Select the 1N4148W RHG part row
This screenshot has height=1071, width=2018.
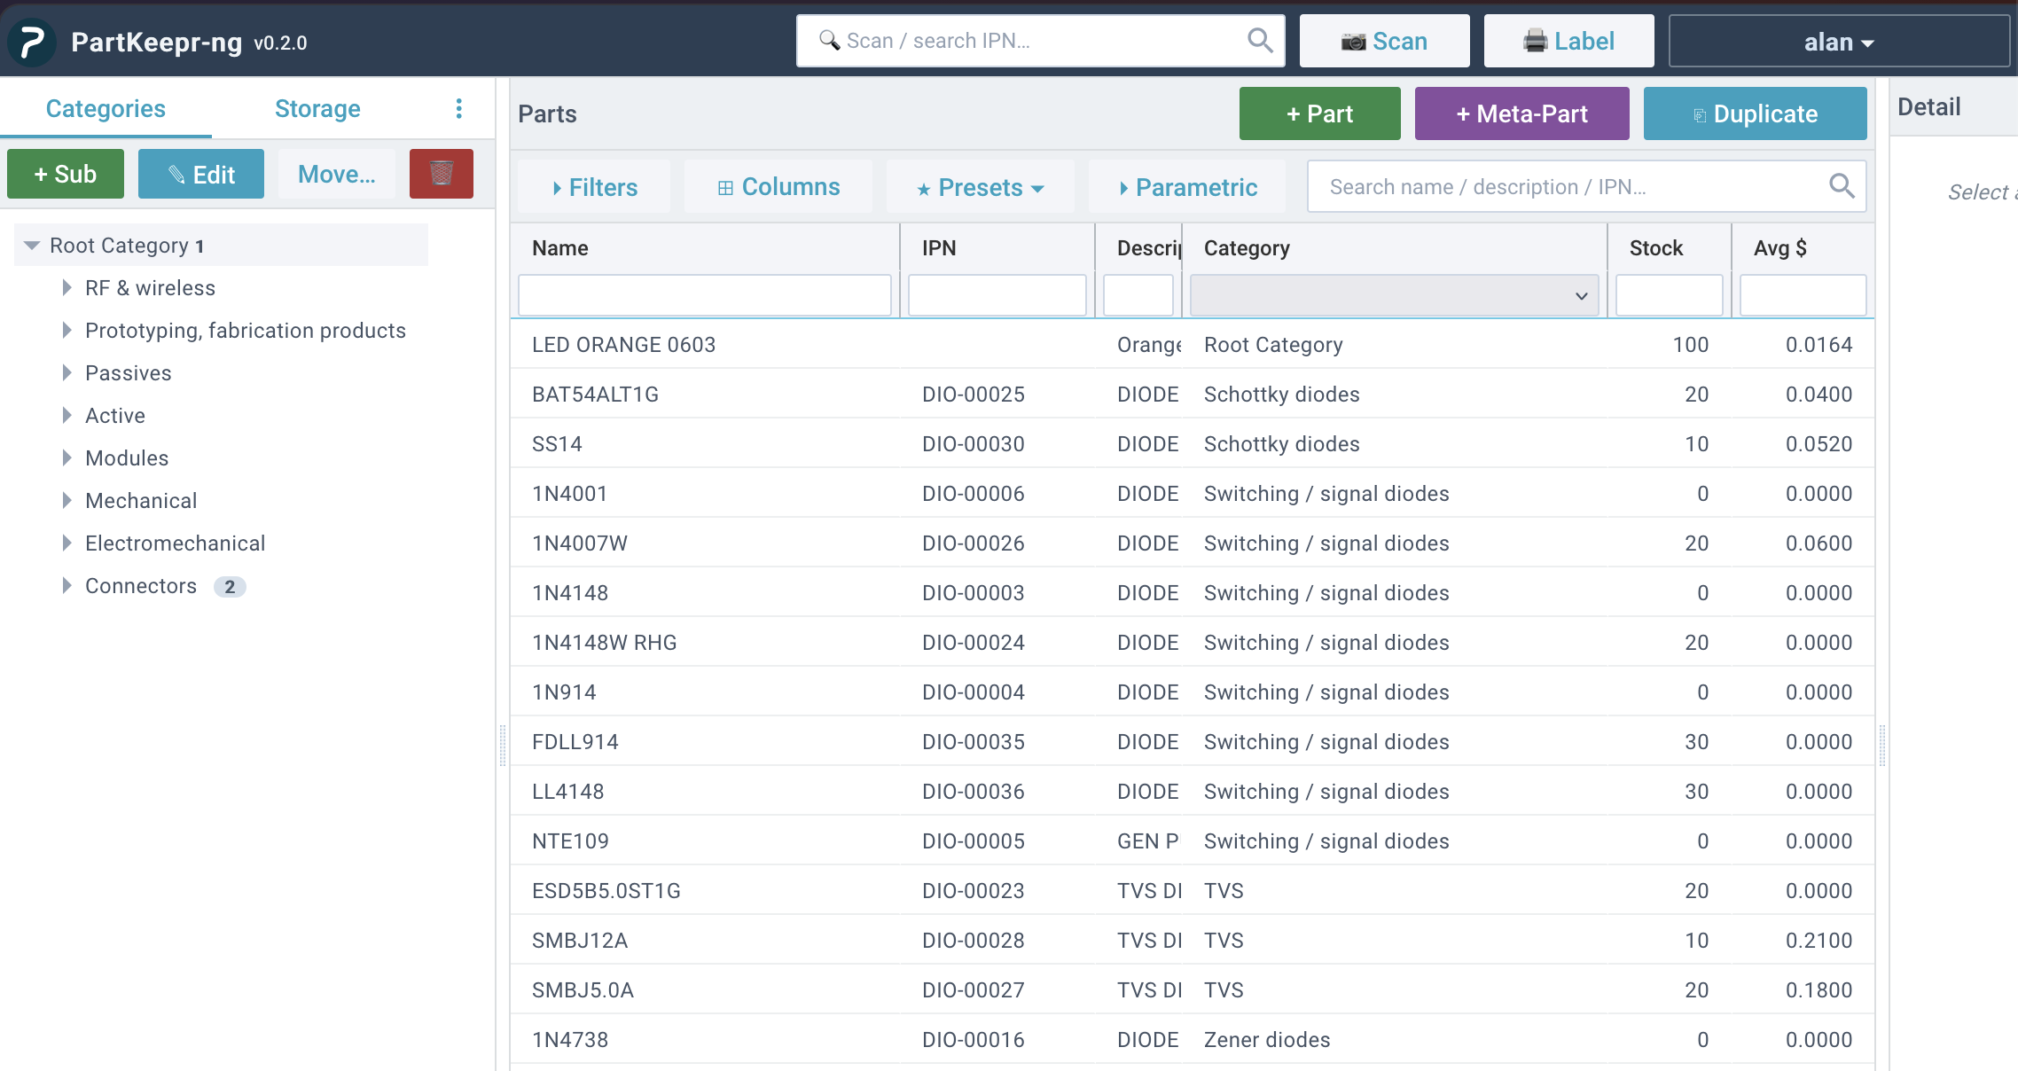pyautogui.click(x=1193, y=643)
